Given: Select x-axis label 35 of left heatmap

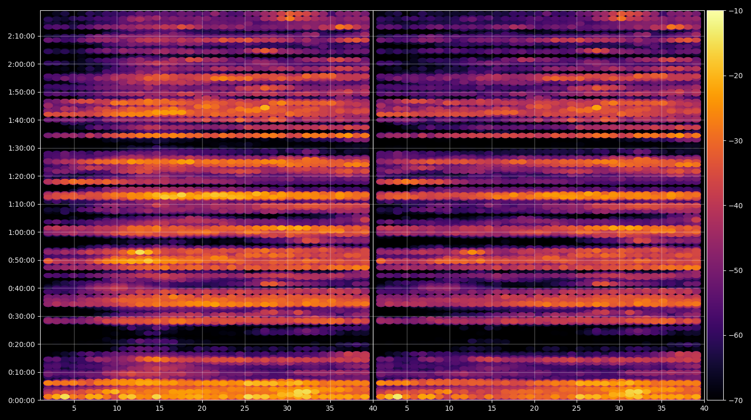Looking at the screenshot, I should click(330, 409).
